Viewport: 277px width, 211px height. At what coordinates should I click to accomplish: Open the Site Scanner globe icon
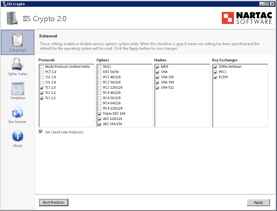click(18, 112)
